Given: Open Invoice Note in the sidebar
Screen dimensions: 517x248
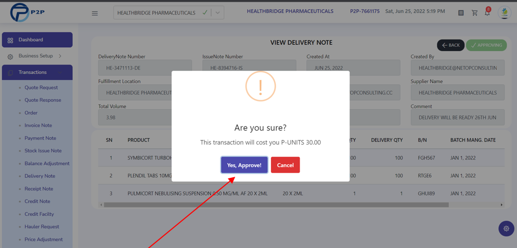Looking at the screenshot, I should (38, 125).
